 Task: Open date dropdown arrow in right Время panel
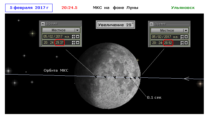coord(186,37)
